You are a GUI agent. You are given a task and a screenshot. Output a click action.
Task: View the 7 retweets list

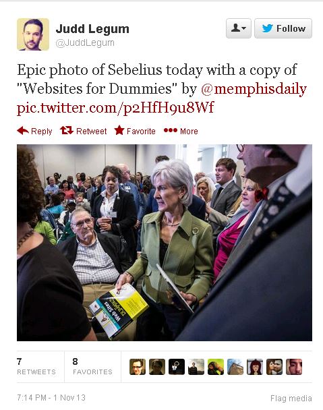coord(36,367)
